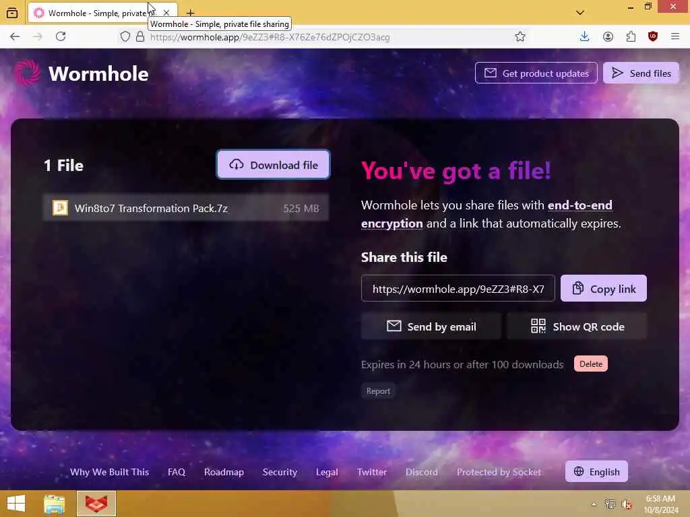Reload the current page
690x517 pixels.
tap(61, 36)
